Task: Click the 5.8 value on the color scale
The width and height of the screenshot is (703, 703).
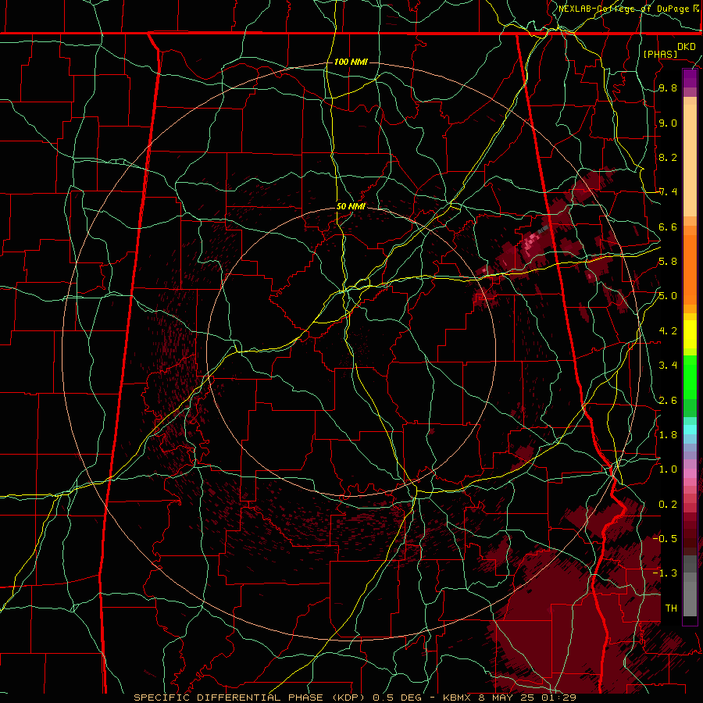Action: 668,262
